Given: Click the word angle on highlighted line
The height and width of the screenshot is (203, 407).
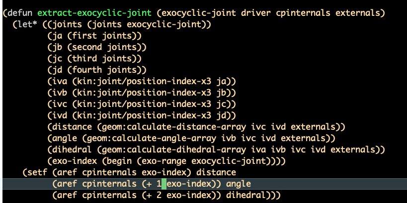Looking at the screenshot, I should [x=238, y=184].
